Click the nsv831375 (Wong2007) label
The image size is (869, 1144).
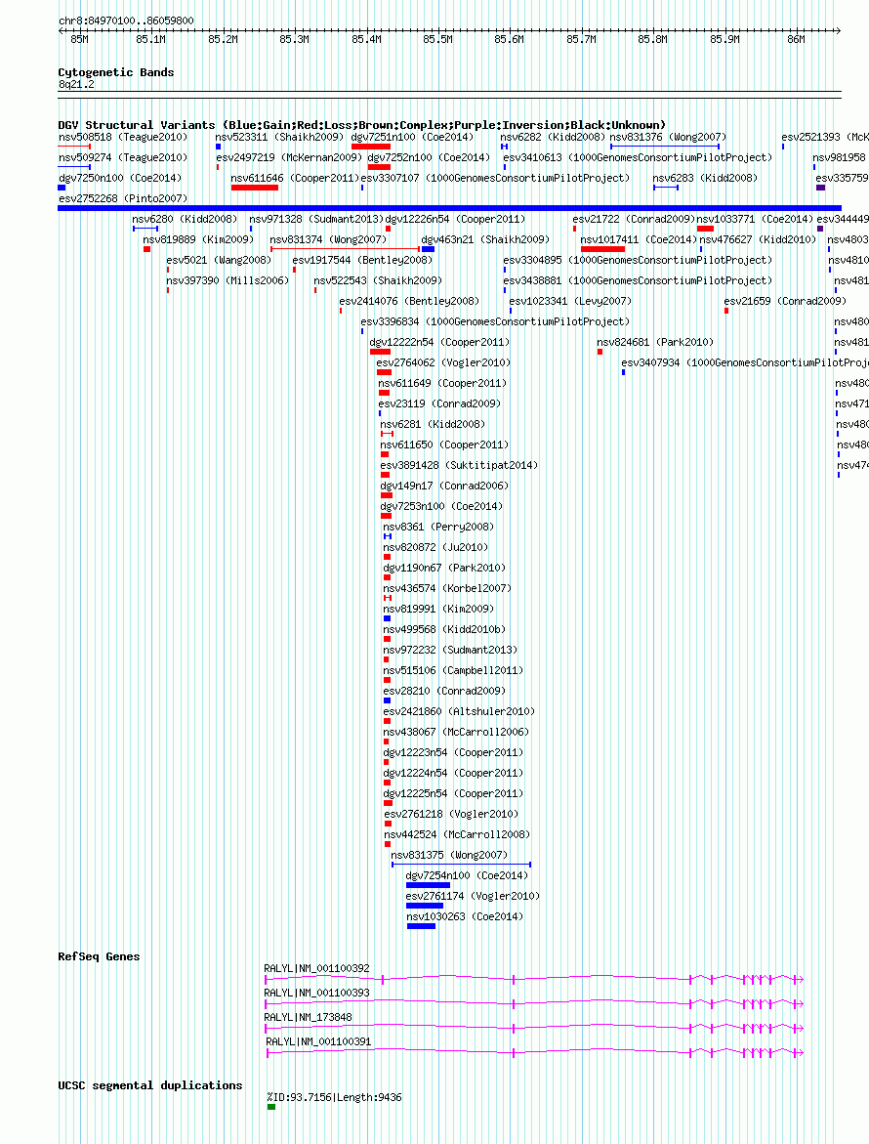pos(449,855)
